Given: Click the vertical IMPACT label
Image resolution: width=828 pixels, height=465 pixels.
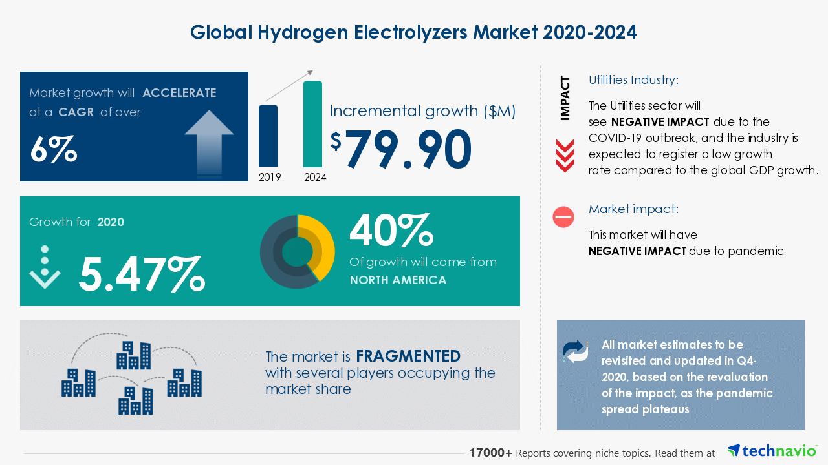Looking at the screenshot, I should pyautogui.click(x=565, y=98).
